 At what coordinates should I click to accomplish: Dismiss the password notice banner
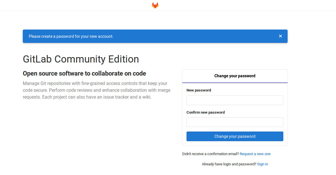(x=280, y=36)
